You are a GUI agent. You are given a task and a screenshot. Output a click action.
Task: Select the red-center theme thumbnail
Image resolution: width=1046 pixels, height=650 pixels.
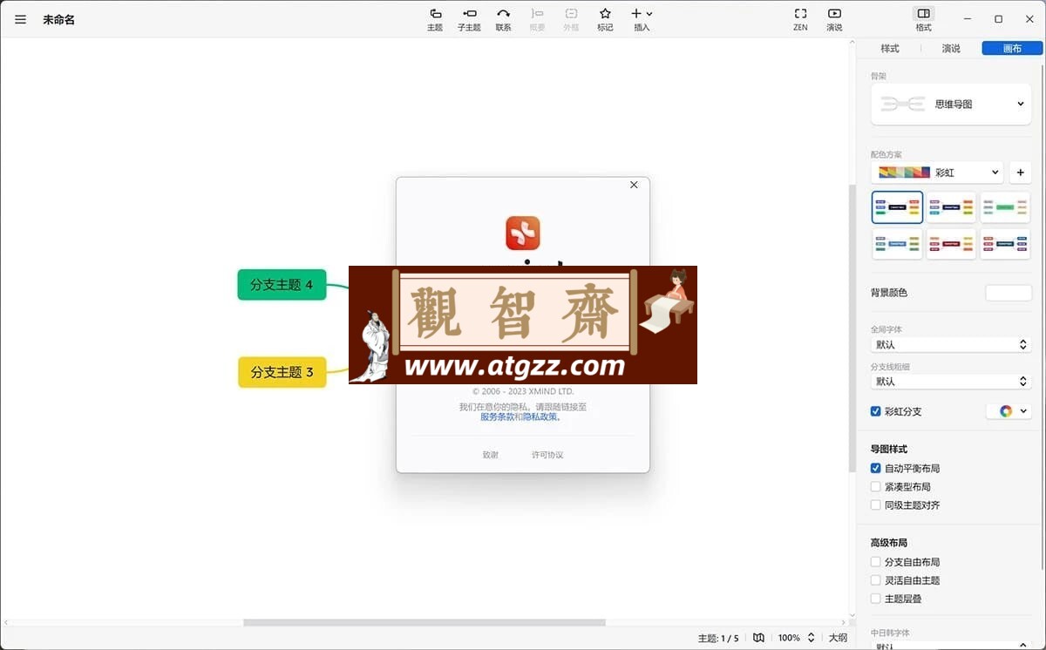tap(951, 244)
